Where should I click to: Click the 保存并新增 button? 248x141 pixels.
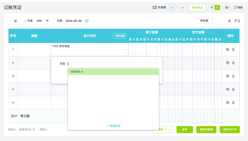[206, 130]
